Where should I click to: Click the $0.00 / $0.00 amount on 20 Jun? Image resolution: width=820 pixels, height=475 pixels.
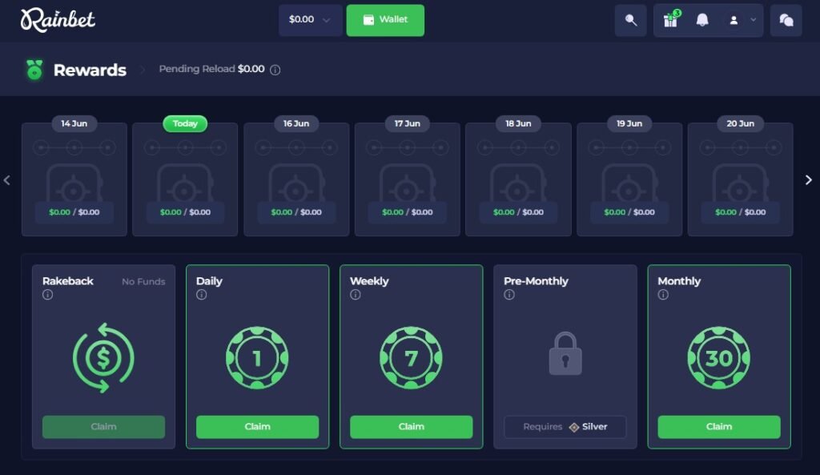(x=741, y=212)
